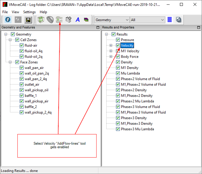
Task: Expand the M1 Velocity result node
Action: pos(111,51)
